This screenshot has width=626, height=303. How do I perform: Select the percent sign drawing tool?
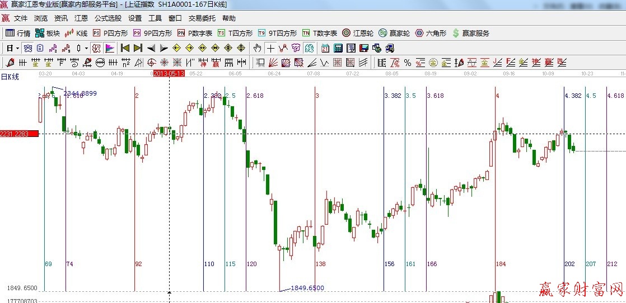(x=407, y=63)
